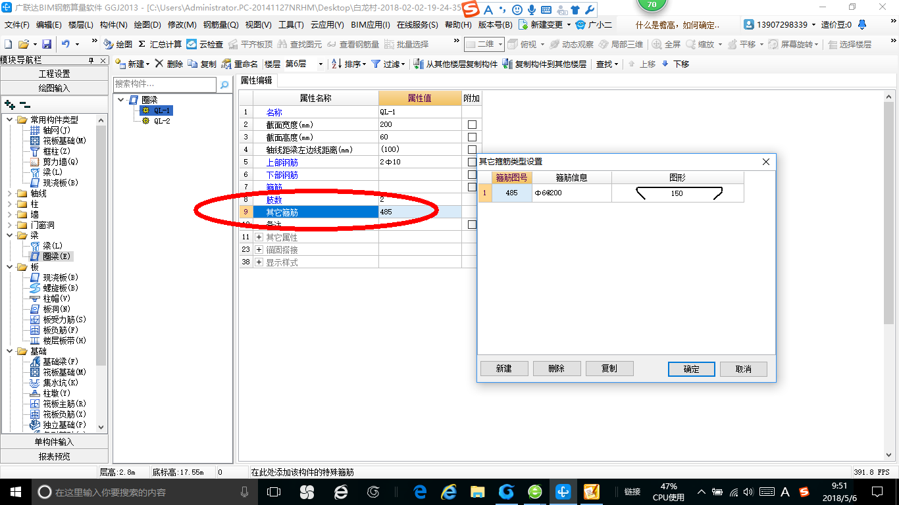Open Task View on the taskbar
Viewport: 899px width, 505px height.
coord(274,492)
